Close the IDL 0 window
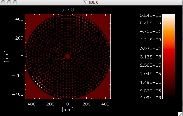The image size is (183, 116). [3, 2]
